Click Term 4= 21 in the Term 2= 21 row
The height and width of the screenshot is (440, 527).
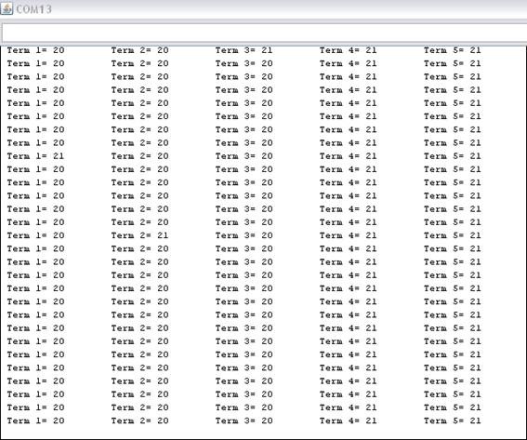coord(349,235)
